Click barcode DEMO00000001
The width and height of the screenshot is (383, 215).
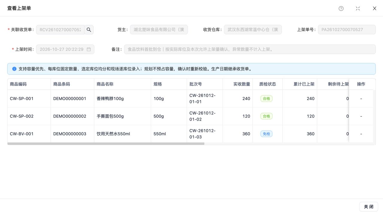pos(70,99)
